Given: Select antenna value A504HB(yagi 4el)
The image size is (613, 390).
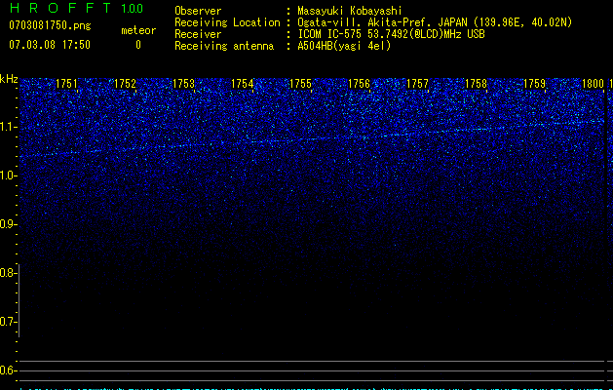Looking at the screenshot, I should pyautogui.click(x=344, y=46).
